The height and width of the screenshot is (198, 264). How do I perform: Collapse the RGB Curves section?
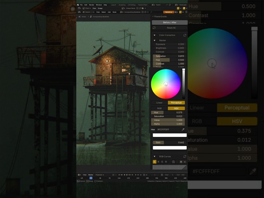coord(155,156)
